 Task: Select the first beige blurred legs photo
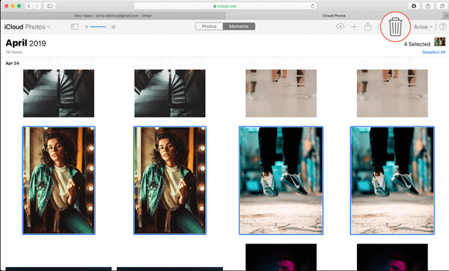(281, 93)
